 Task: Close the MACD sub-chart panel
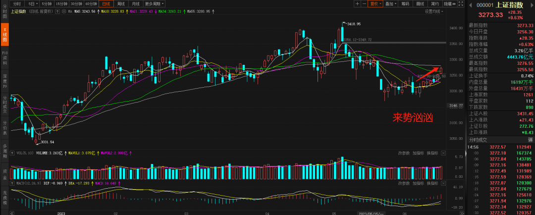(x=443, y=183)
